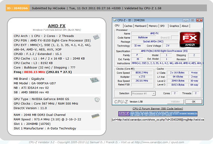Click the Level 3 64-way associativity field
The image size is (213, 144).
194,85
